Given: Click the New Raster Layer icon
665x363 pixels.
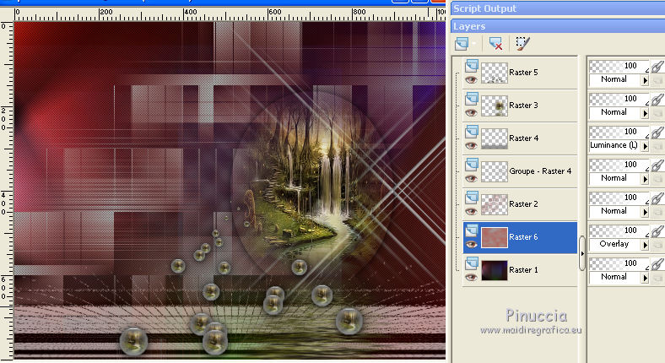Looking at the screenshot, I should click(x=462, y=43).
